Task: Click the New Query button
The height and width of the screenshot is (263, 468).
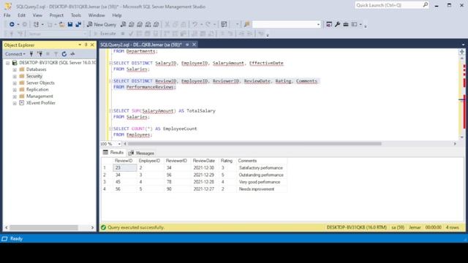Action: click(102, 24)
